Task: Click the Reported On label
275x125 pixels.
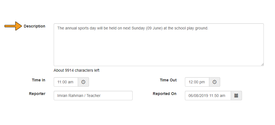Action: (164, 94)
